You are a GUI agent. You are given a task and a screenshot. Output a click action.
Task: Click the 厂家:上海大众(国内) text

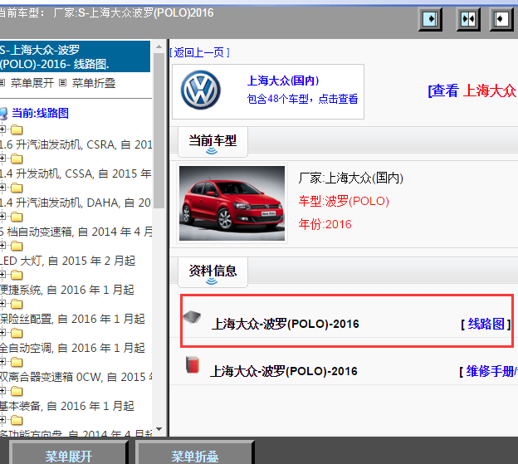coord(351,178)
